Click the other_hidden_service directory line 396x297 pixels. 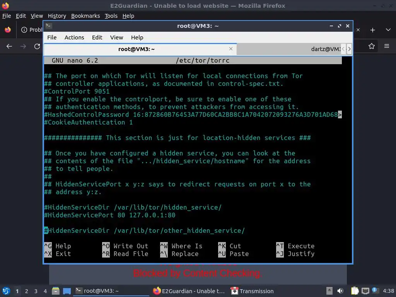click(145, 230)
